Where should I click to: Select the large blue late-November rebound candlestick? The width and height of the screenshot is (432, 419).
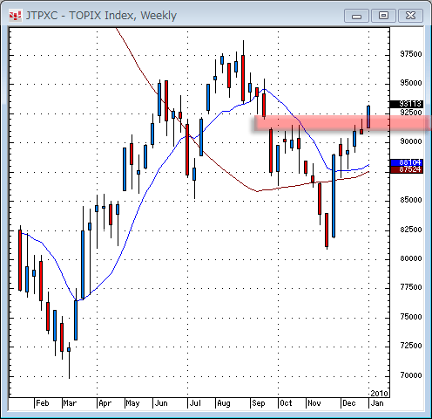click(334, 196)
